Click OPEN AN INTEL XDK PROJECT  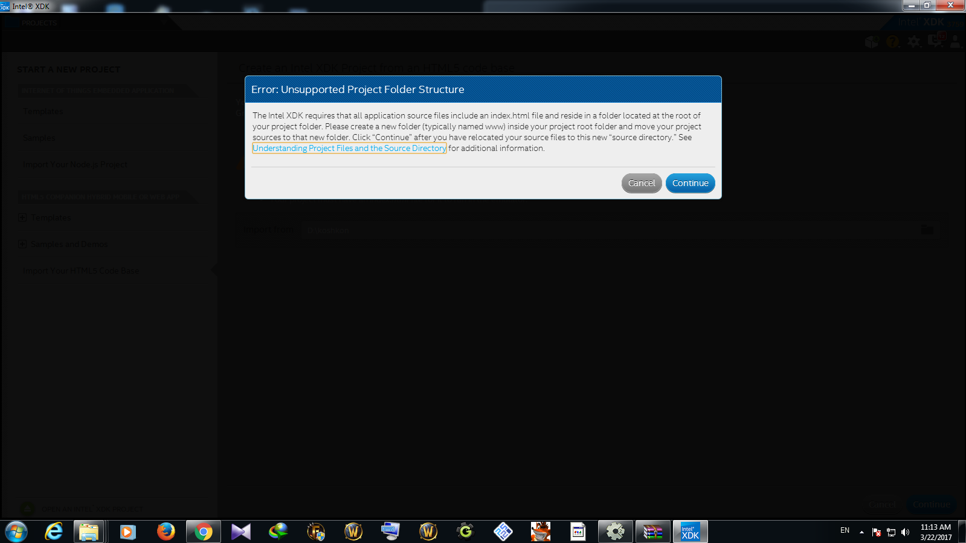(x=92, y=509)
